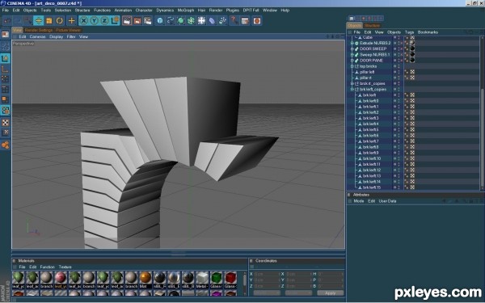Screen dimensions: 485x303
Task: Toggle Y axis lock button
Action: (94, 21)
